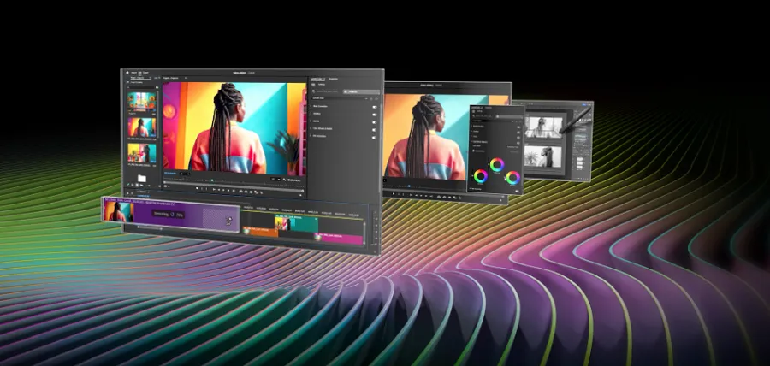
Task: Select the third project panel clip thumbnail
Action: tap(141, 153)
